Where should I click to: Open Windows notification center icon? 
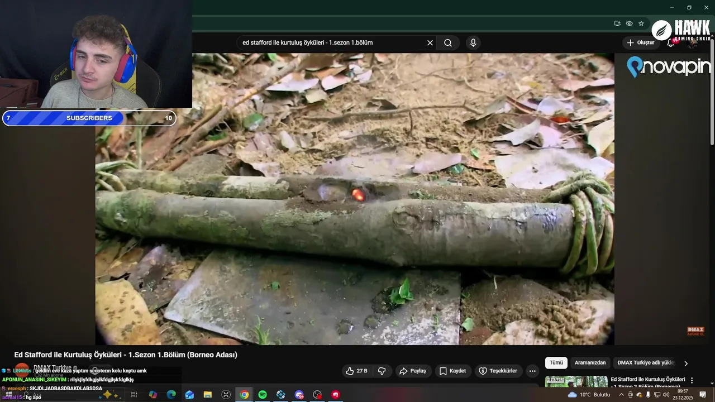pyautogui.click(x=703, y=395)
